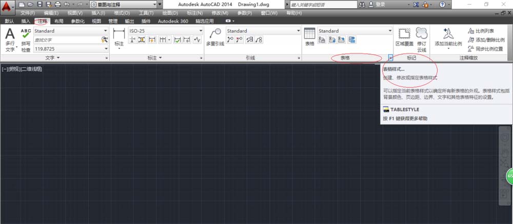Click the large 标注 dimension tool
Viewport: 513px width, 224px height.
[x=119, y=38]
